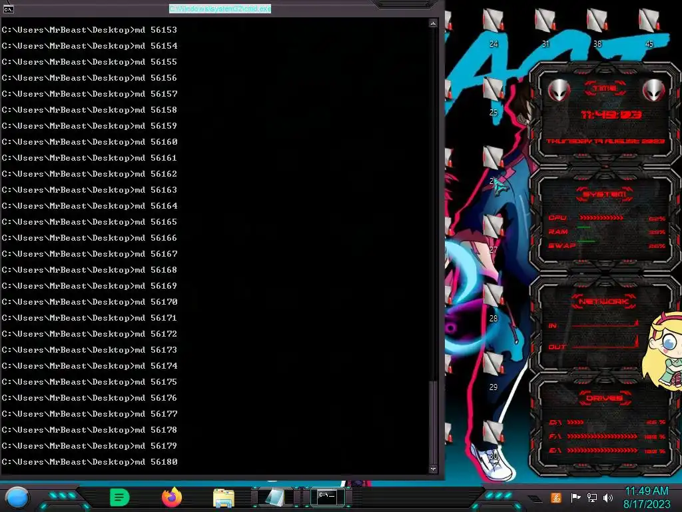Select the desktop folder named 38
Image resolution: width=682 pixels, height=512 pixels.
click(x=597, y=28)
